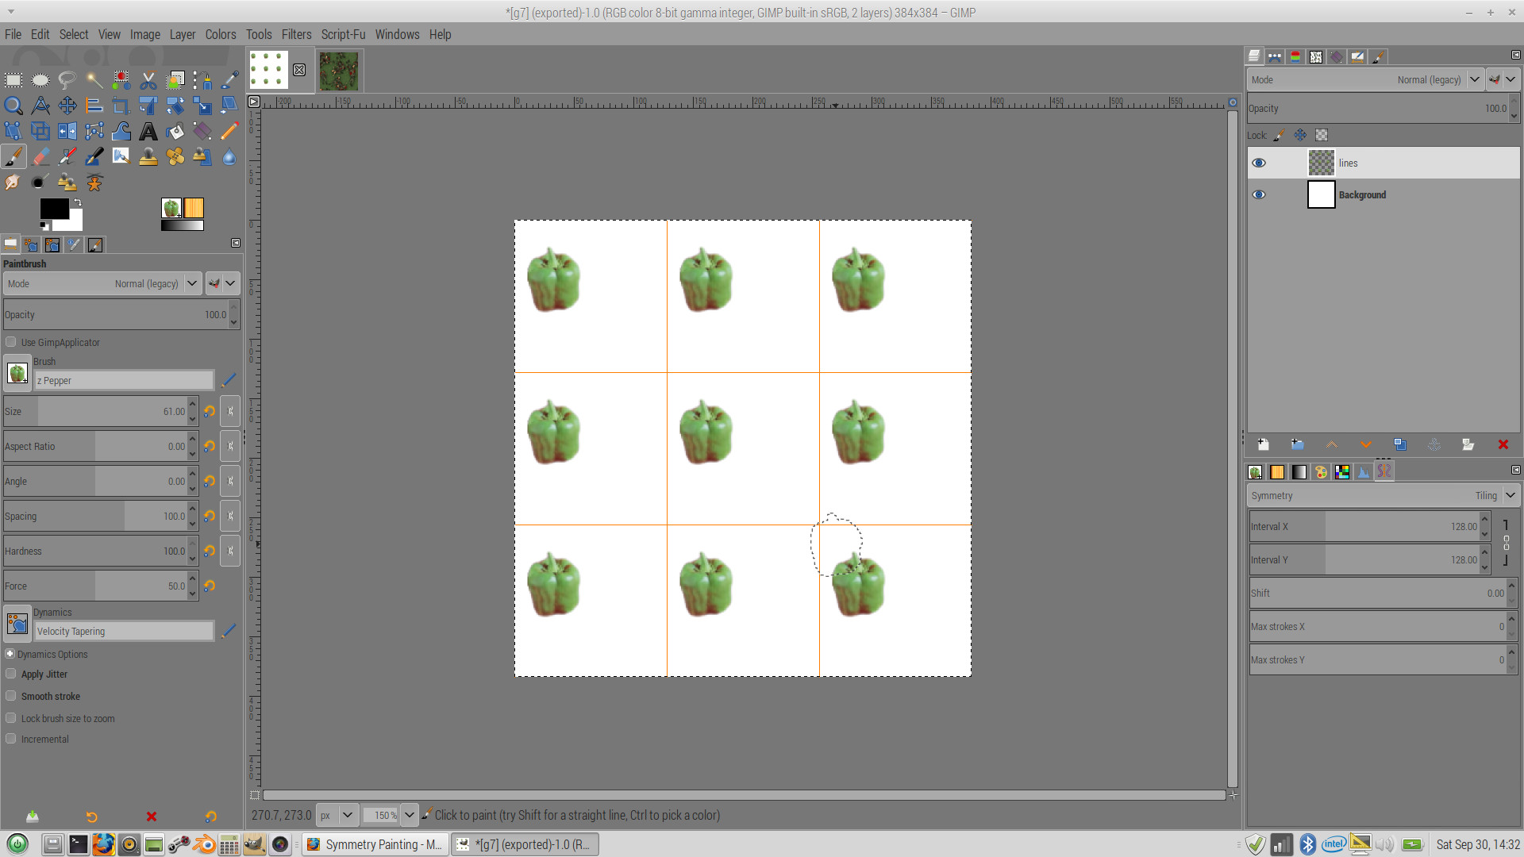The height and width of the screenshot is (857, 1524).
Task: Open the Symmetry type Tiling dropdown
Action: 1510,495
